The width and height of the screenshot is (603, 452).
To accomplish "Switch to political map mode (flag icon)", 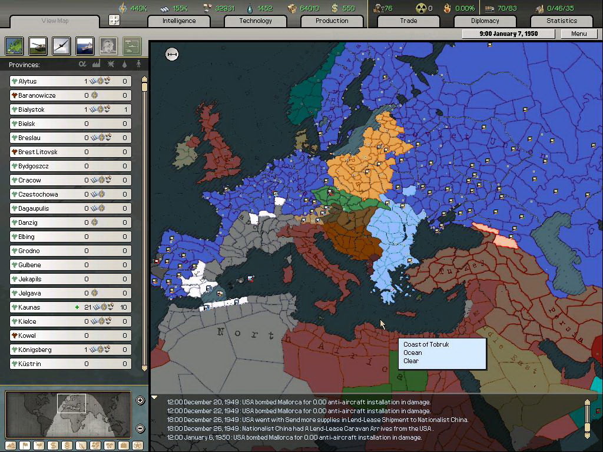I will (24, 446).
